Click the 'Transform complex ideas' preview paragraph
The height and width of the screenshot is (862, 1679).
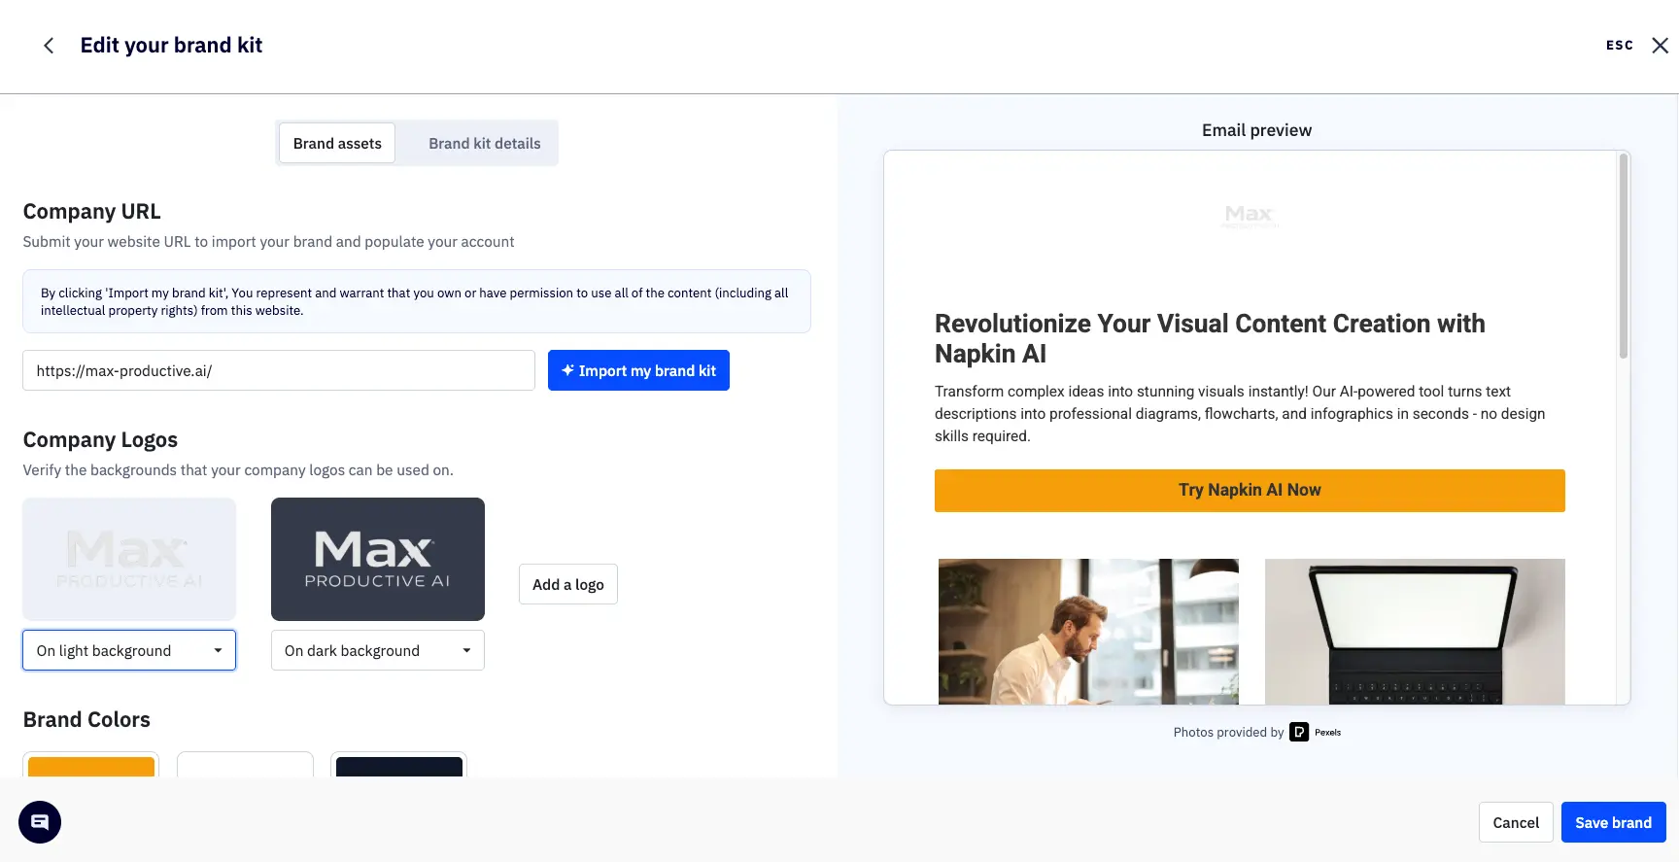pos(1240,414)
